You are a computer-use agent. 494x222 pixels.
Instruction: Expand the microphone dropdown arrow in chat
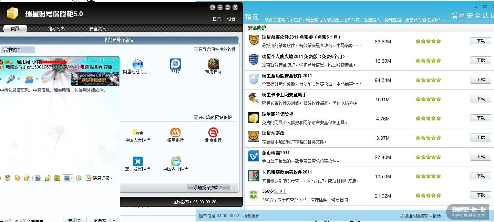coord(18,80)
